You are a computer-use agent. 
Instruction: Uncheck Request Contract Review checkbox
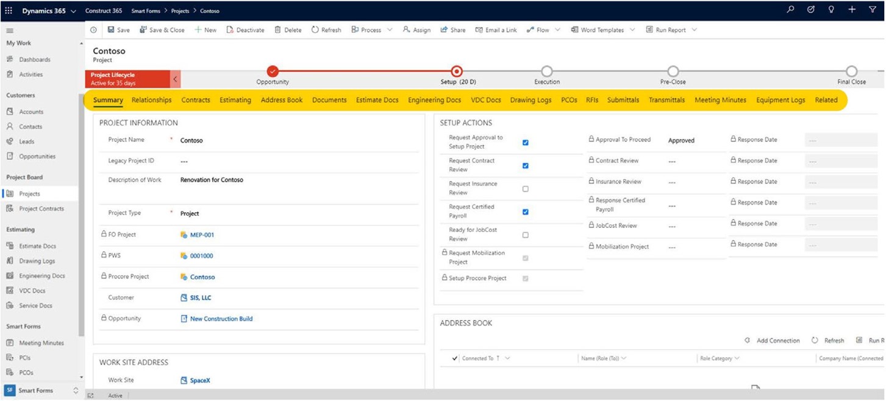[x=526, y=166]
